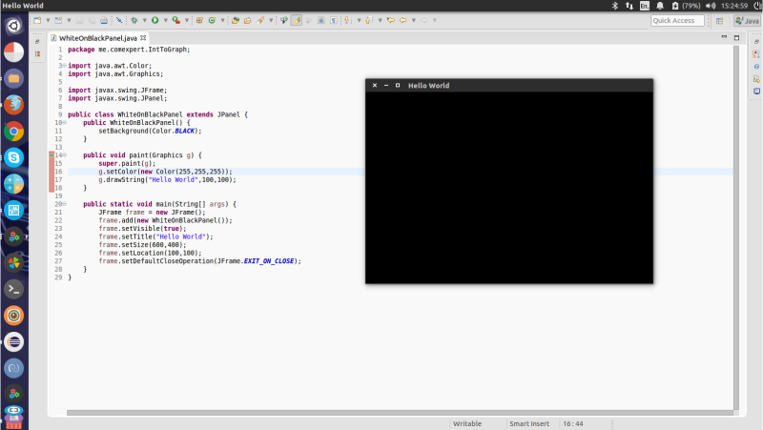Screen dimensions: 763x430
Task: Open the Next Annotation dropdown arrow
Action: click(x=359, y=20)
